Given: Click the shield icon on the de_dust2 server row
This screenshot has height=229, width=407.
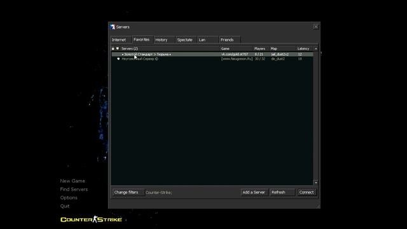Looking at the screenshot, I should click(118, 59).
